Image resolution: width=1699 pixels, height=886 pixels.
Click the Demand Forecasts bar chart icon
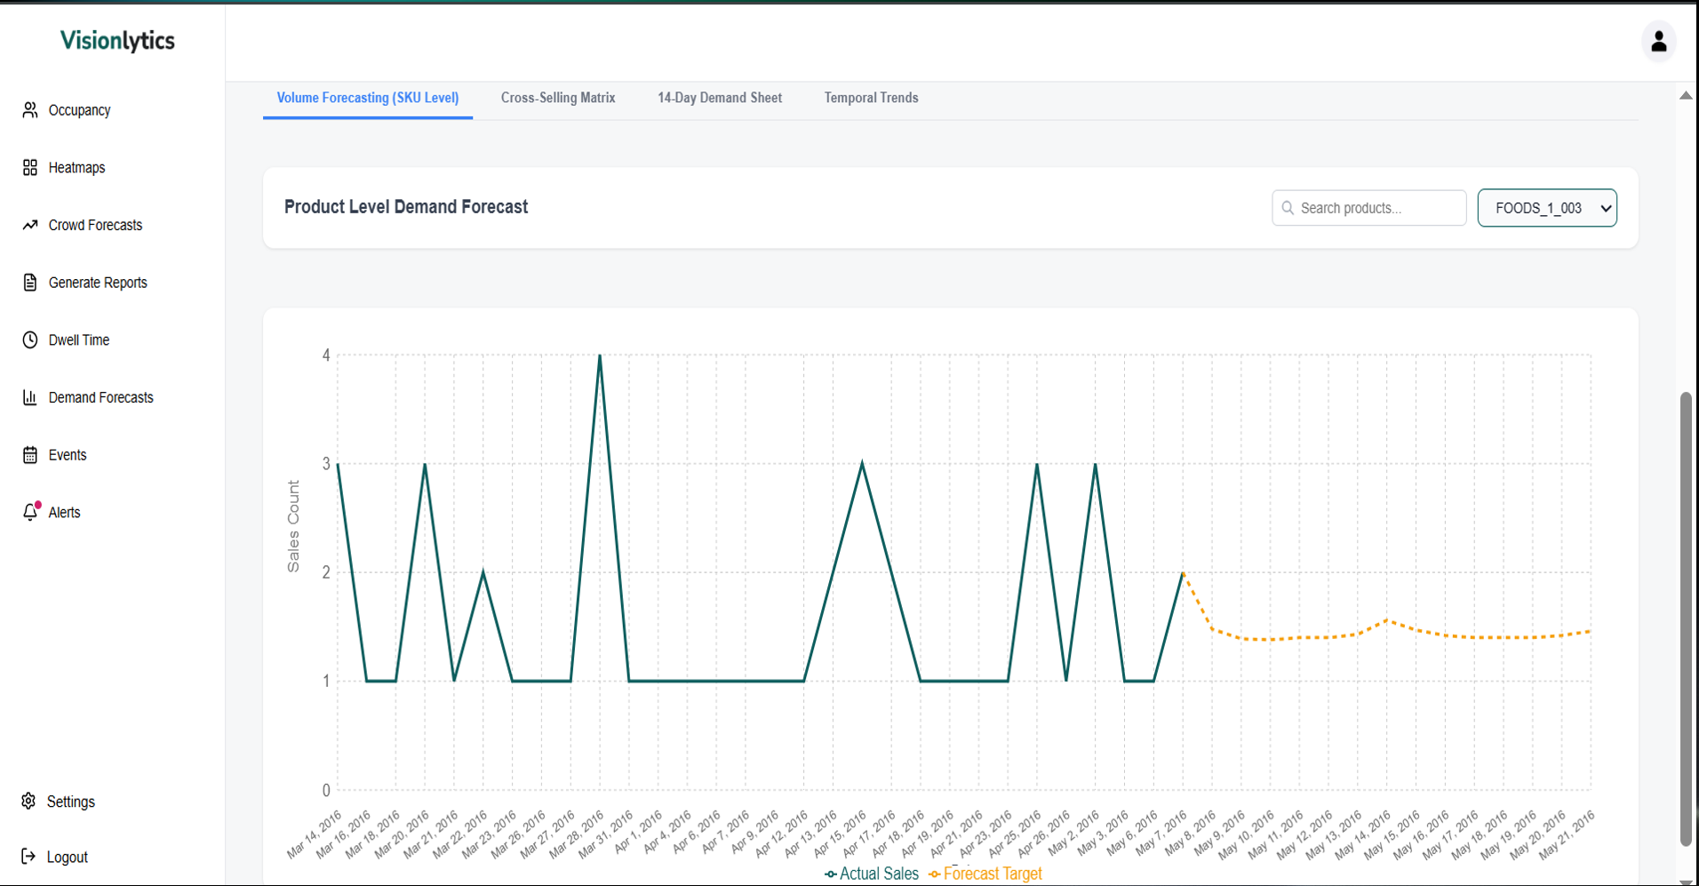[30, 397]
